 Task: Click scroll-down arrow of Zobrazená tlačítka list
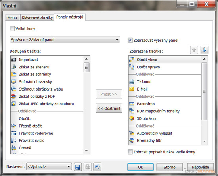tap(204, 141)
